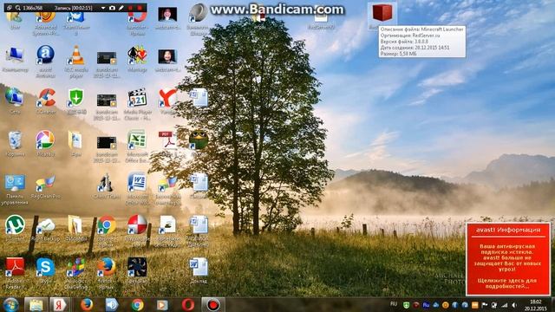The image size is (555, 312).
Task: Open the green bird game shortcut
Action: [199, 140]
